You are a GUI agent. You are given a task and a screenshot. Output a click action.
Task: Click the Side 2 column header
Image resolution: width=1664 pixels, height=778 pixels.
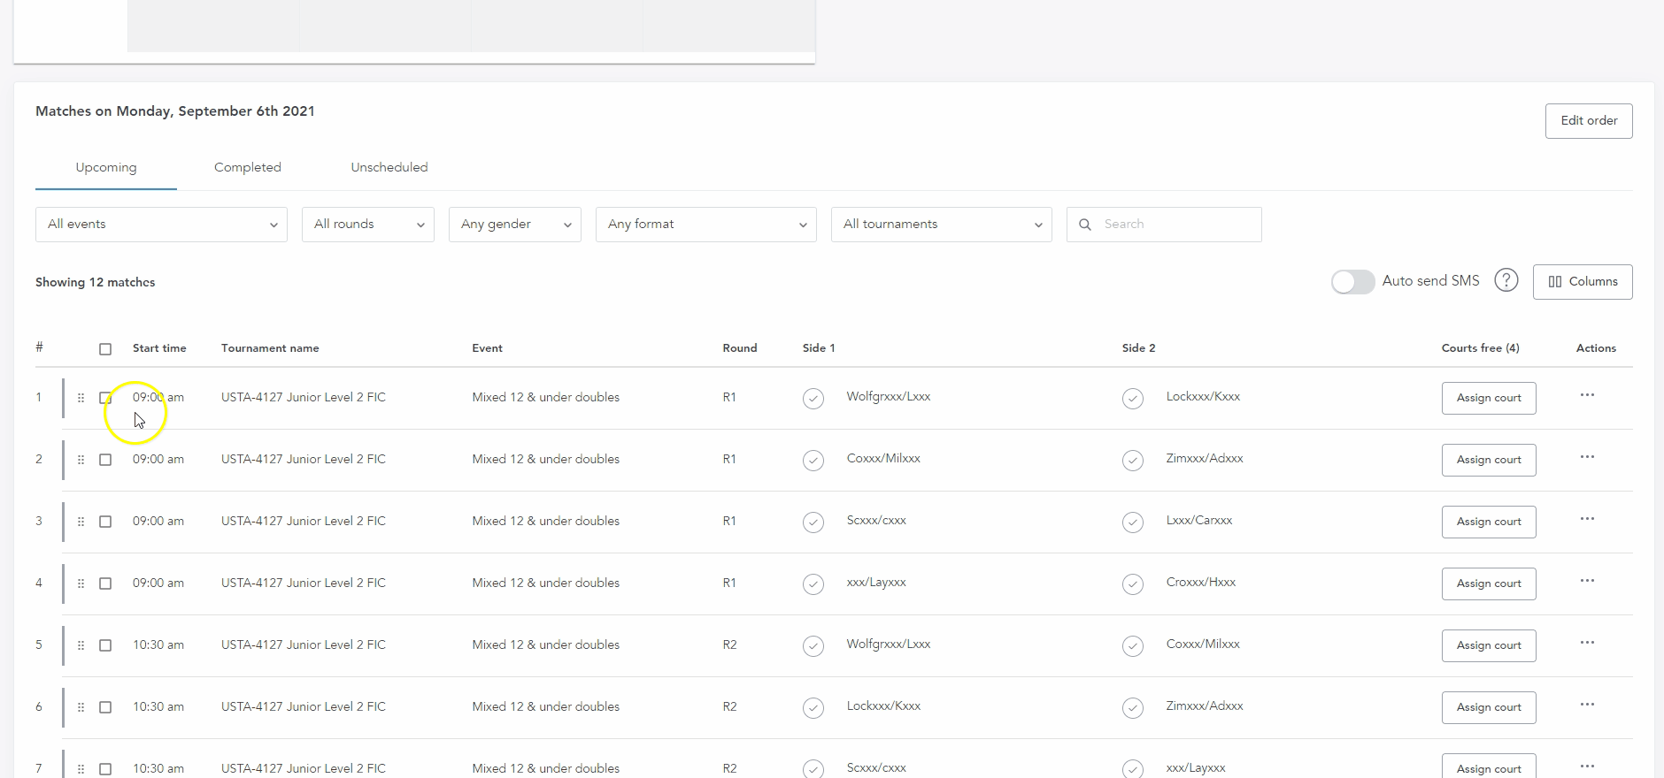[x=1138, y=348]
